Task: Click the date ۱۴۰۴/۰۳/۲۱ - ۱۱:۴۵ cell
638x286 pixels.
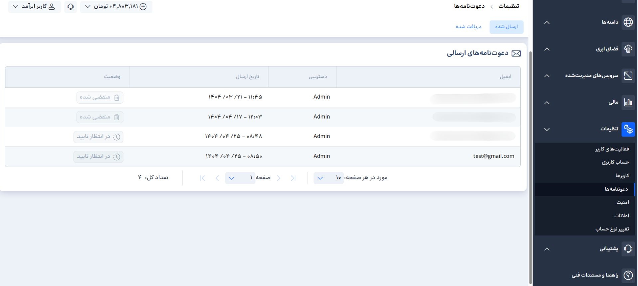Action: coord(235,97)
